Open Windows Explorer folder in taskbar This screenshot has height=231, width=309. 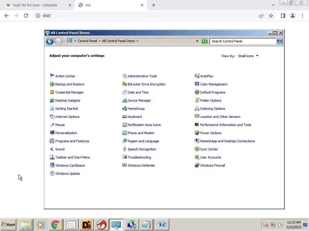[x=26, y=224]
